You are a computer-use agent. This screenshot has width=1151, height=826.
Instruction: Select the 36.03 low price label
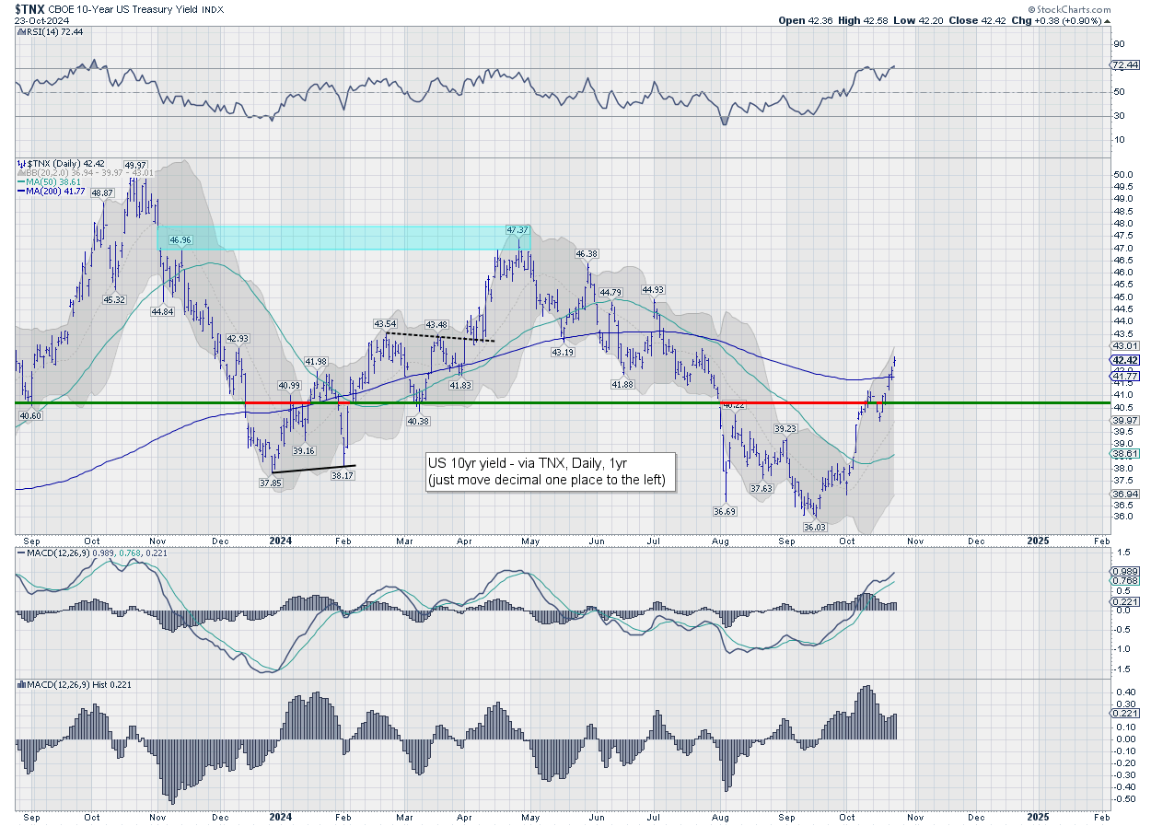pyautogui.click(x=815, y=528)
